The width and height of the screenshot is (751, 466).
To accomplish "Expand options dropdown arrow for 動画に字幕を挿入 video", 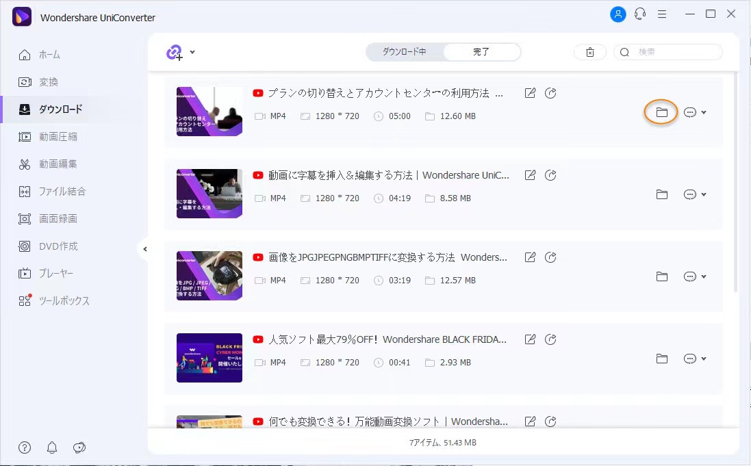I will point(704,194).
